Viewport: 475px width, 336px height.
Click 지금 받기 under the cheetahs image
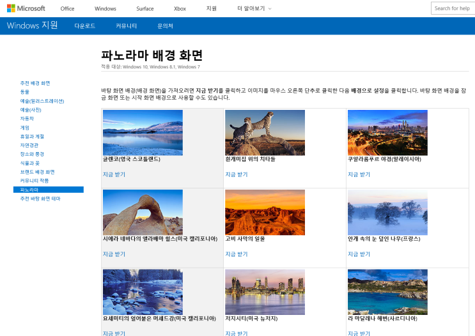[x=237, y=174]
